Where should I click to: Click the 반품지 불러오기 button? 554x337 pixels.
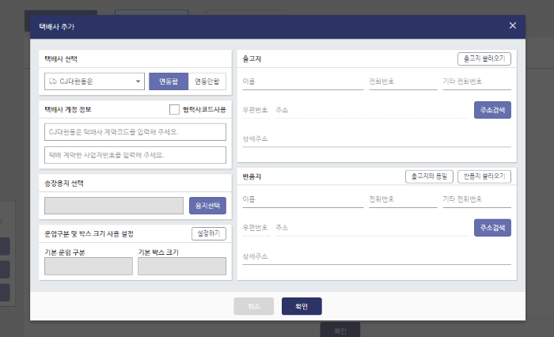(484, 176)
